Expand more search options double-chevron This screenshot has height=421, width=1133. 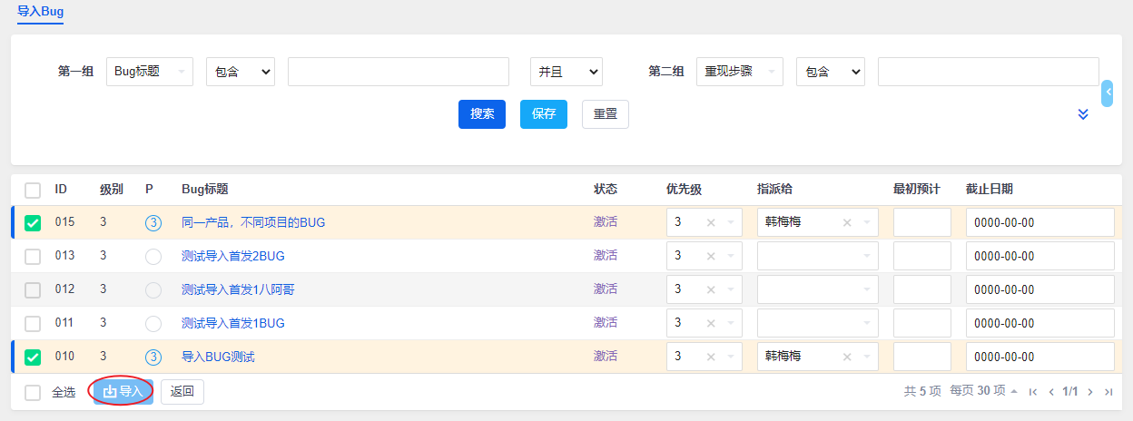click(1083, 114)
